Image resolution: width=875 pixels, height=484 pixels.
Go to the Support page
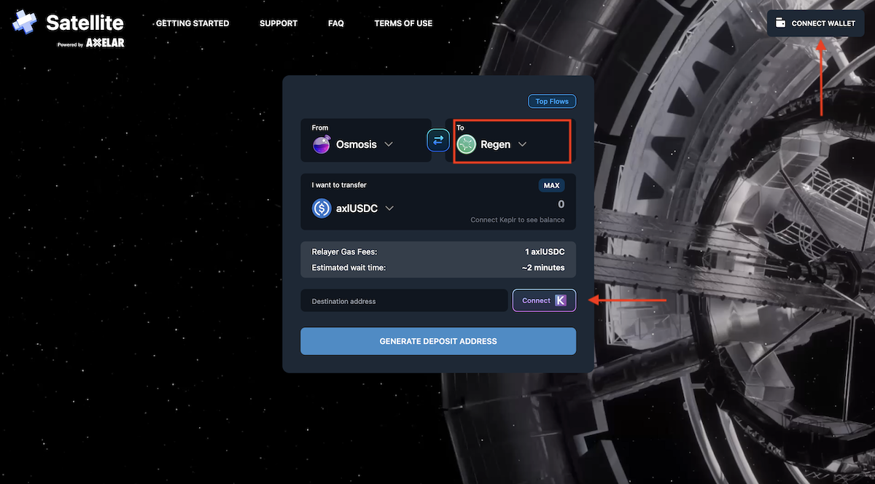(x=279, y=23)
